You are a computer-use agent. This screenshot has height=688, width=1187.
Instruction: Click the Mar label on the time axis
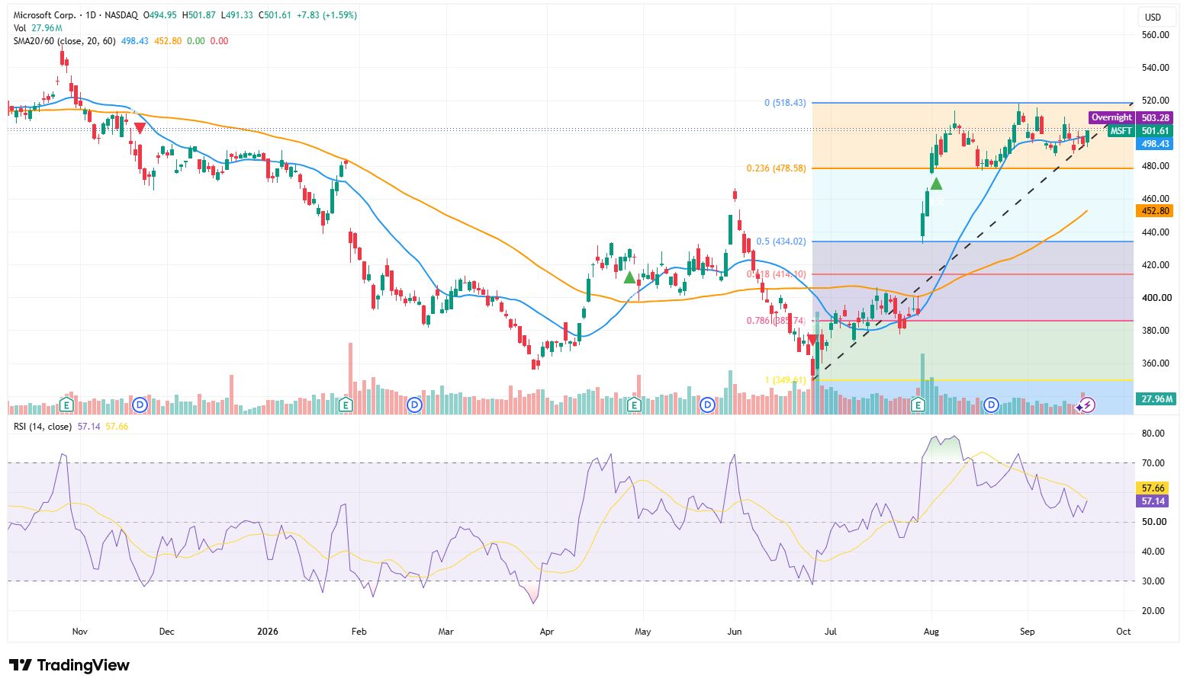tap(446, 632)
